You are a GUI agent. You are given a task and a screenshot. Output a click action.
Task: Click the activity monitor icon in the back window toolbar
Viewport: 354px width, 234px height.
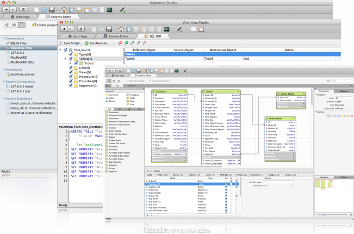coord(110,9)
